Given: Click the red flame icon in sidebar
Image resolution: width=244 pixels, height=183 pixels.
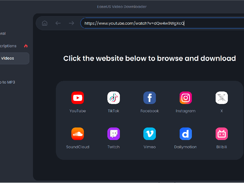Looking at the screenshot, I should tap(26, 46).
